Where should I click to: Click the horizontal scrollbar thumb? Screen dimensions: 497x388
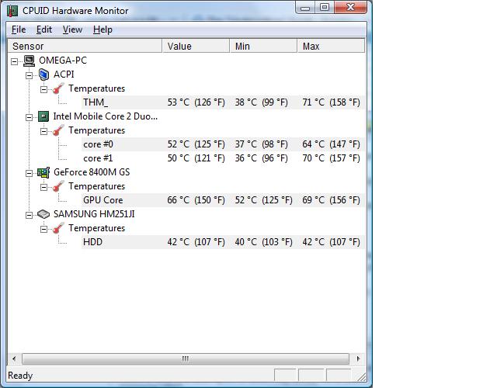[186, 359]
